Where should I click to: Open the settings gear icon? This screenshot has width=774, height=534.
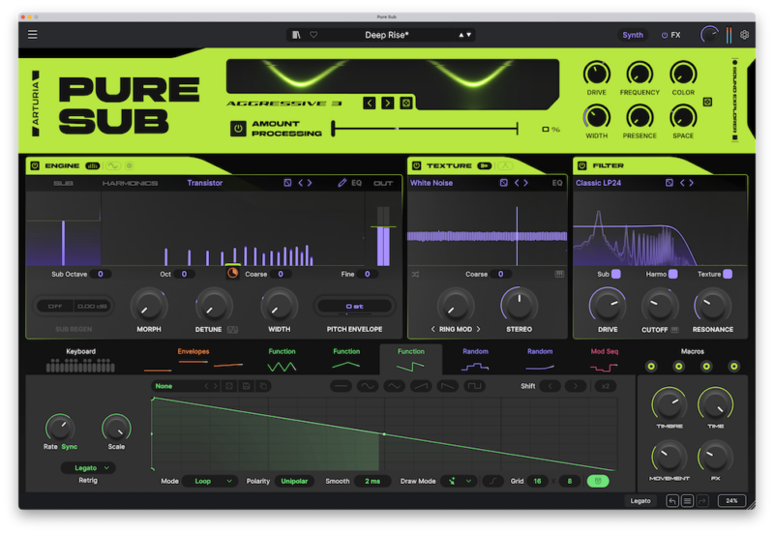pos(744,35)
